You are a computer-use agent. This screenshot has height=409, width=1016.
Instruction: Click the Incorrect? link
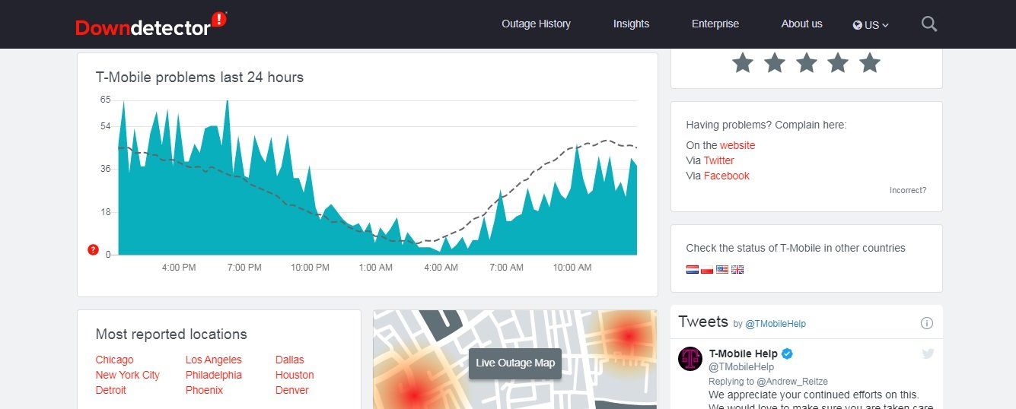[x=908, y=190]
